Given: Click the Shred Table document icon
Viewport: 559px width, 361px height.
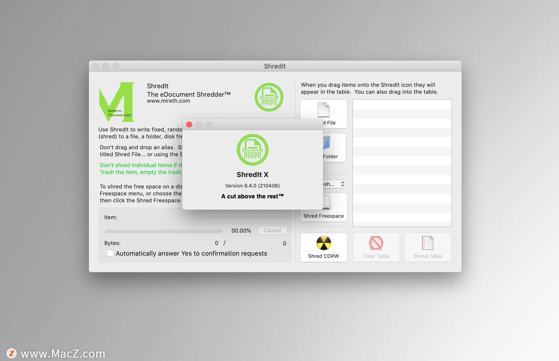Looking at the screenshot, I should pos(427,243).
